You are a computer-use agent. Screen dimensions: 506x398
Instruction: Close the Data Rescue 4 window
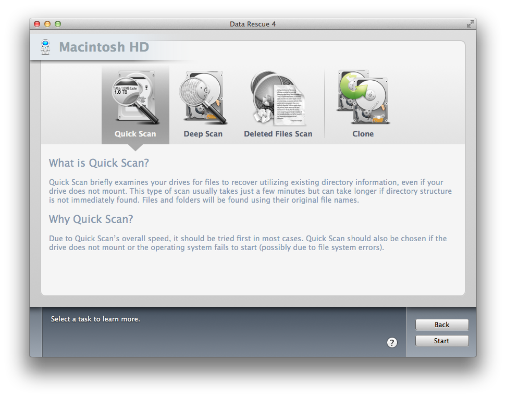(x=37, y=24)
